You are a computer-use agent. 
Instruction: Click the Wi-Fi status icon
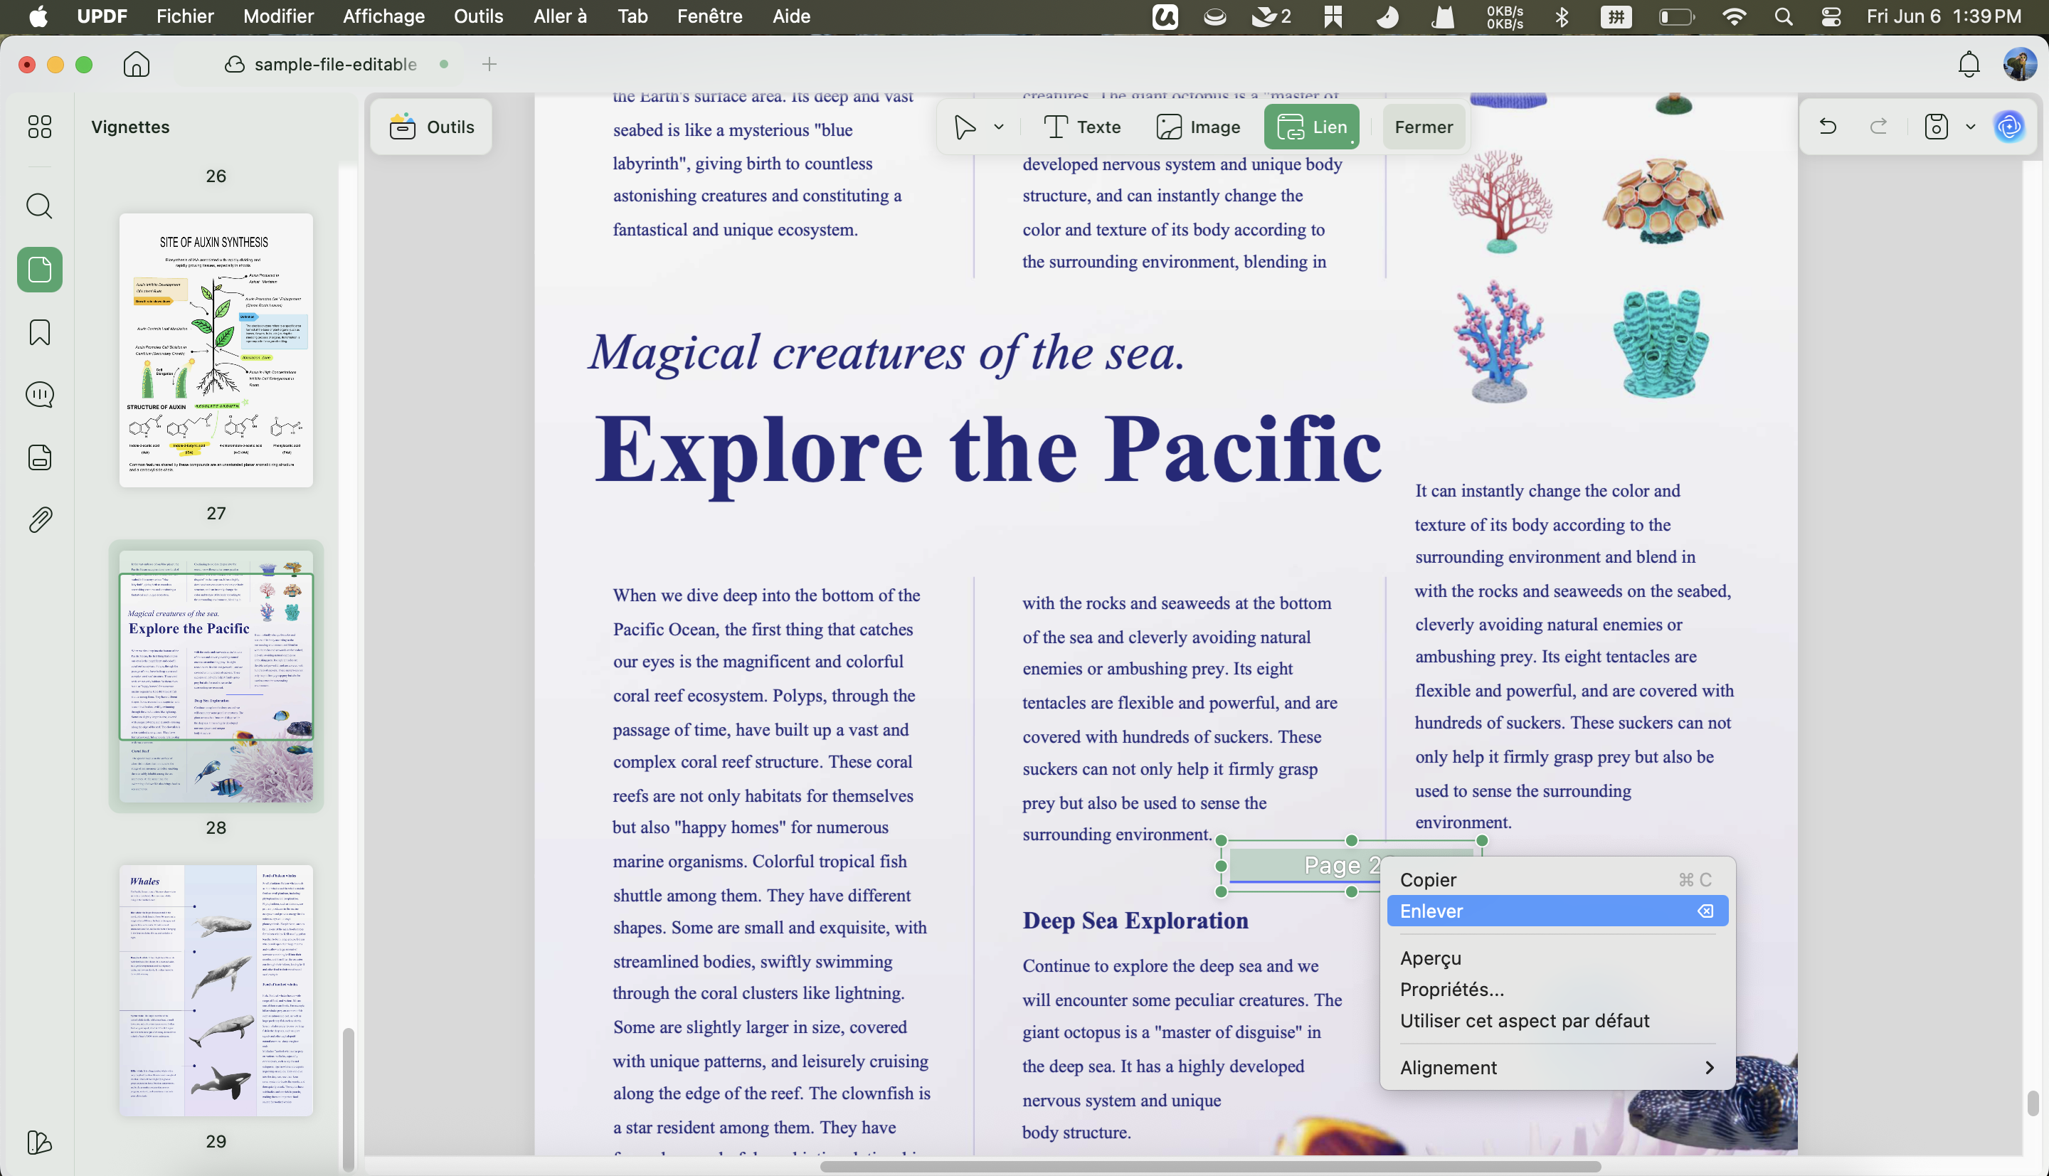[x=1734, y=16]
